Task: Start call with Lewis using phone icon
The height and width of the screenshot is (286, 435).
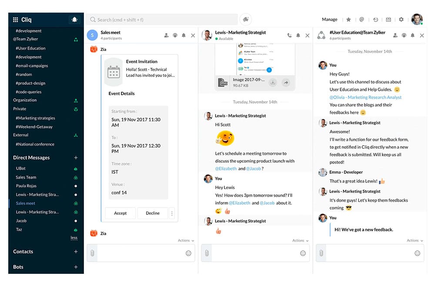Action: [x=289, y=36]
